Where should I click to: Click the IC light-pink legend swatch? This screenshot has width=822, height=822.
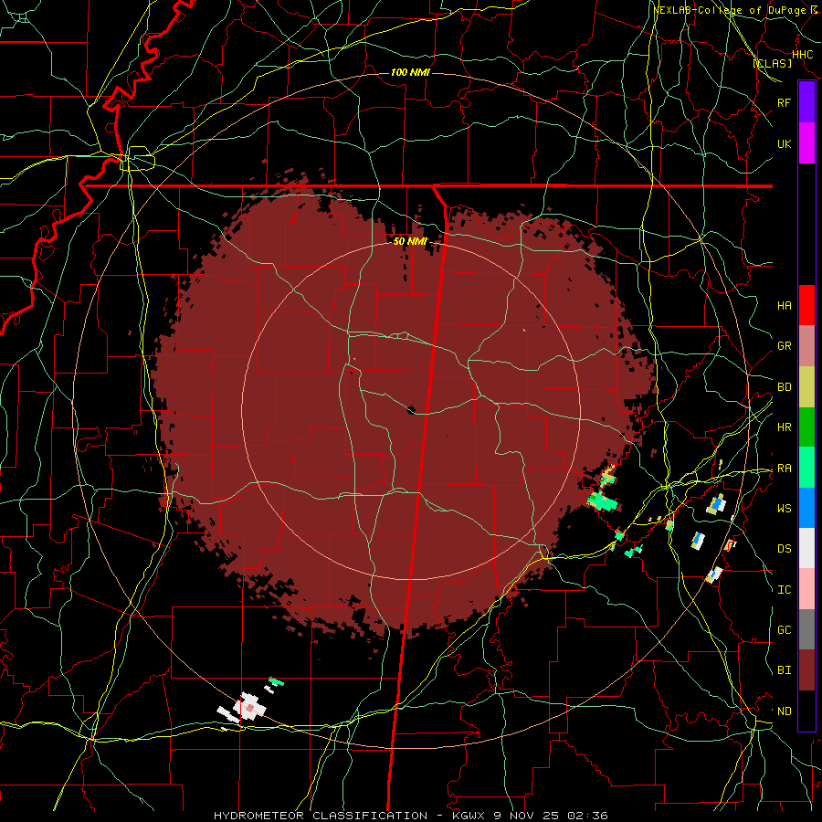click(806, 589)
